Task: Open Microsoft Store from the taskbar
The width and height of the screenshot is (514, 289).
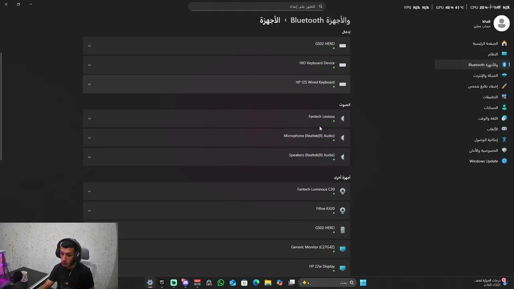Action: pyautogui.click(x=244, y=283)
